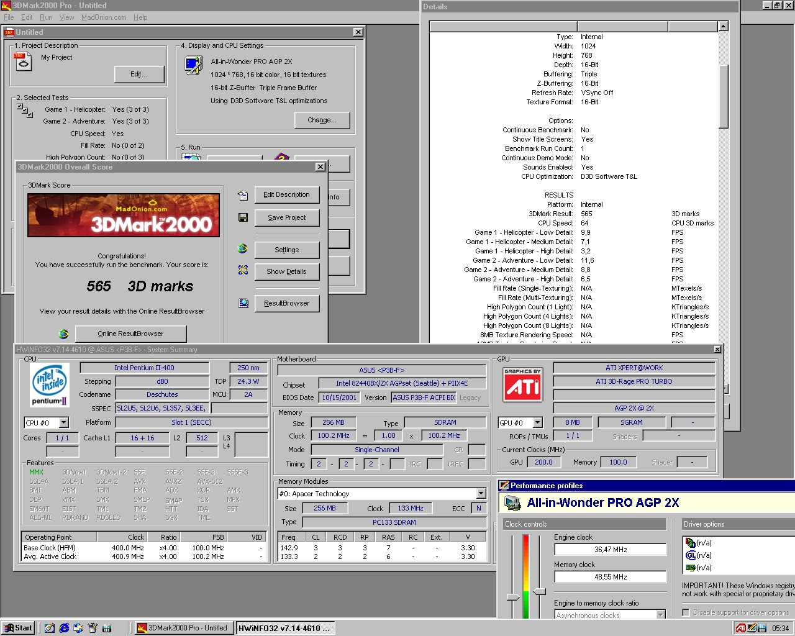Click the 3DMark2000 Pro title bar icon

[6, 6]
